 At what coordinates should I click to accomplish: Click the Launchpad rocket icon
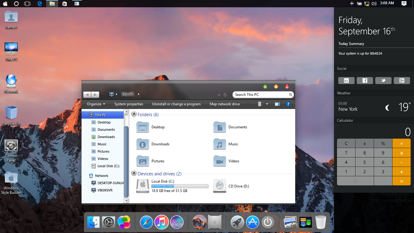pyautogui.click(x=237, y=222)
